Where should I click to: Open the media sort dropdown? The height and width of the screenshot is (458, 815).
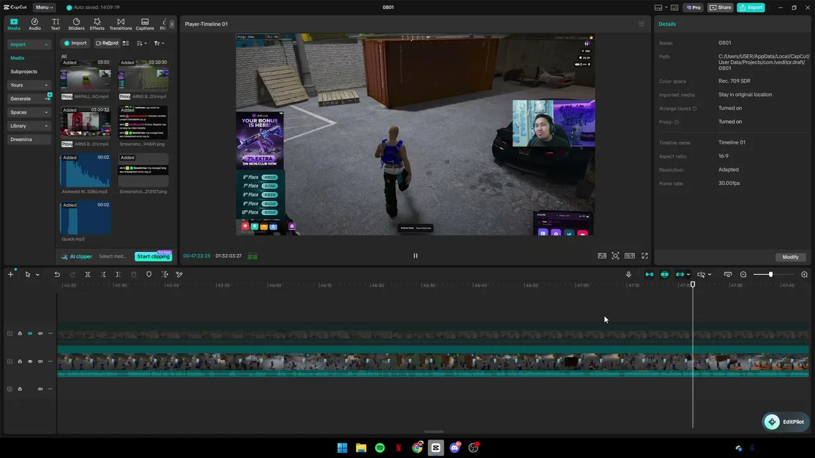click(142, 43)
